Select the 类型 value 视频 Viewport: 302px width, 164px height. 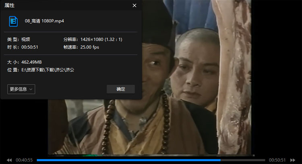click(x=25, y=39)
